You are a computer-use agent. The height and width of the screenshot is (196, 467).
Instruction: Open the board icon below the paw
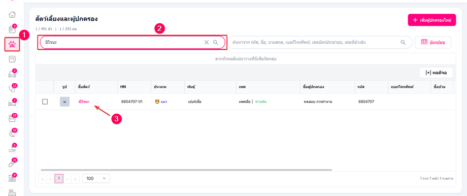click(x=12, y=59)
